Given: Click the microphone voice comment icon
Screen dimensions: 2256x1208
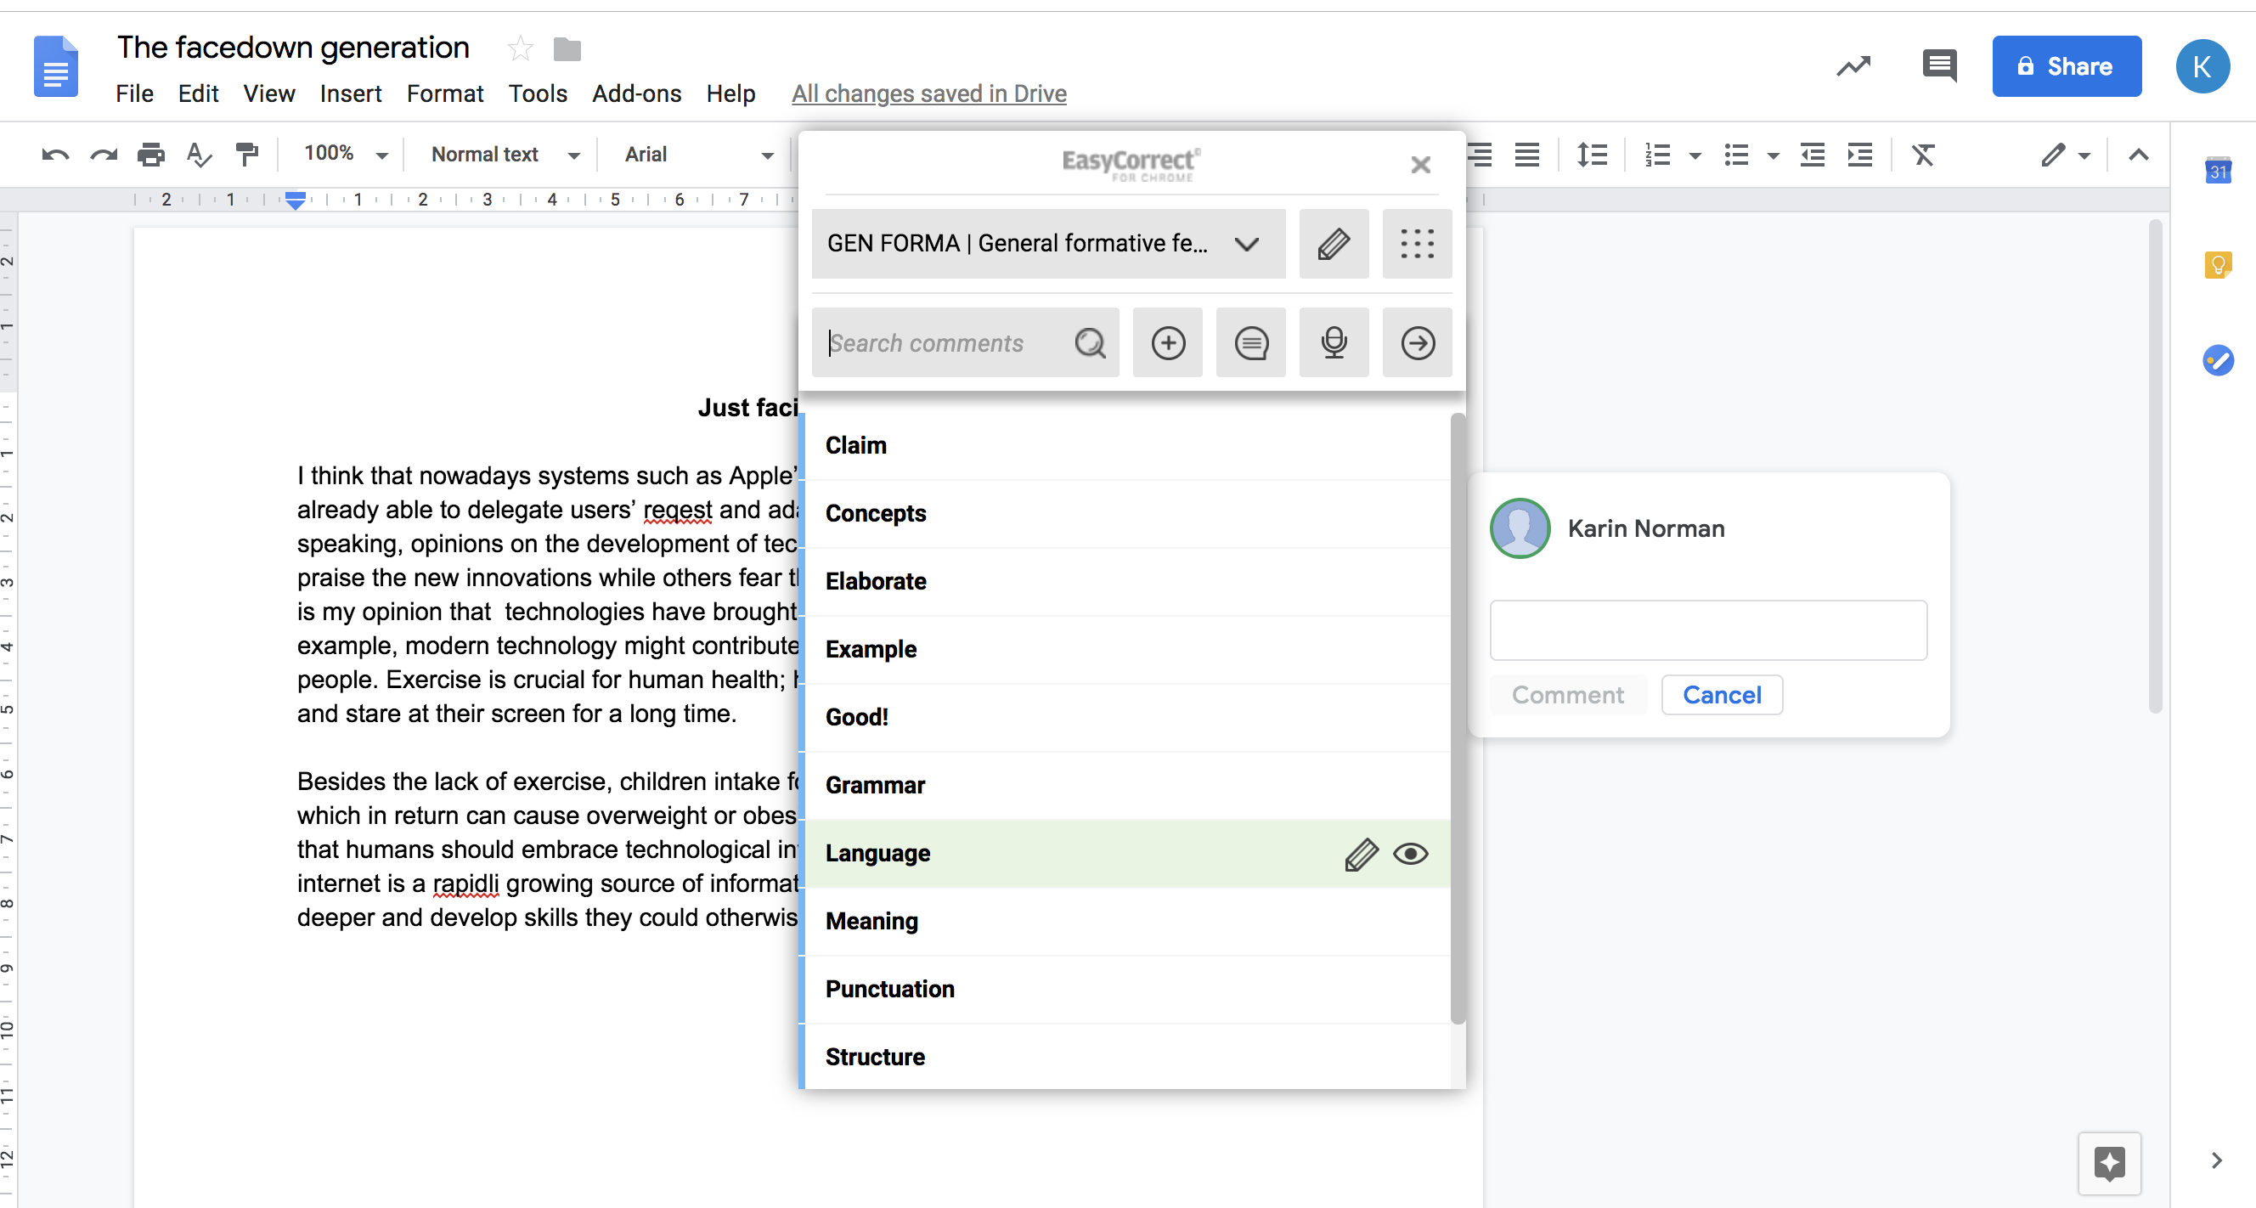Looking at the screenshot, I should (1333, 342).
